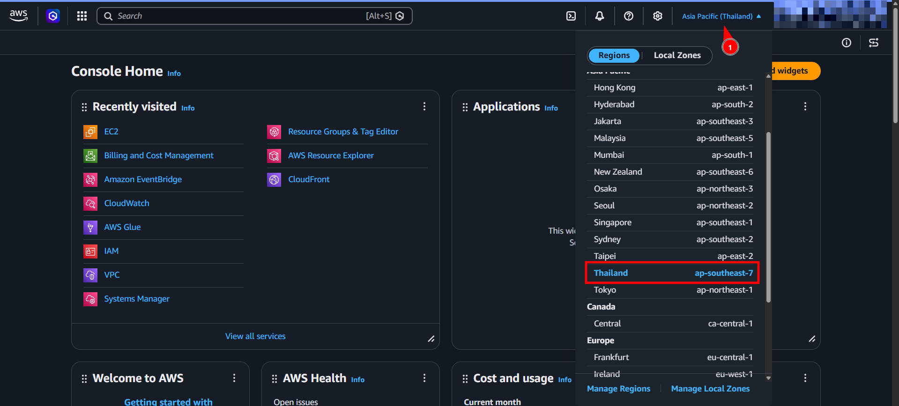Screen dimensions: 899x406
Task: Open the purple hexagon assistant icon in header
Action: 53,16
